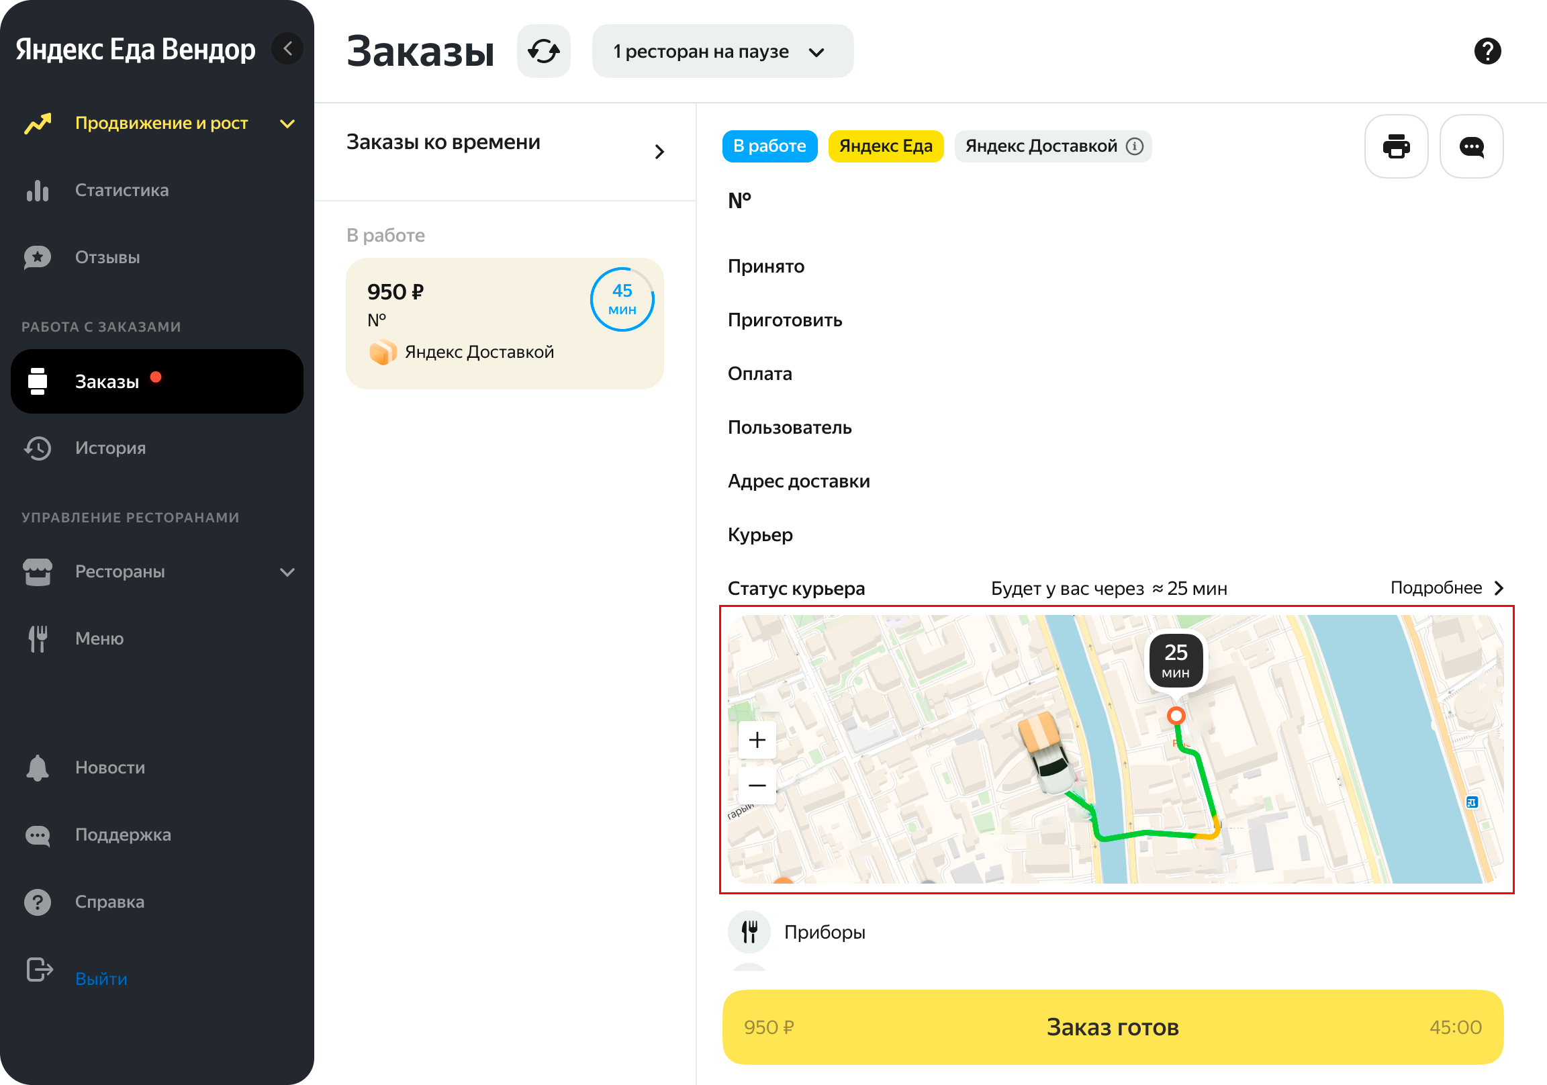Screen dimensions: 1547x1085
Task: Select Заказы in the sidebar
Action: pyautogui.click(x=157, y=381)
